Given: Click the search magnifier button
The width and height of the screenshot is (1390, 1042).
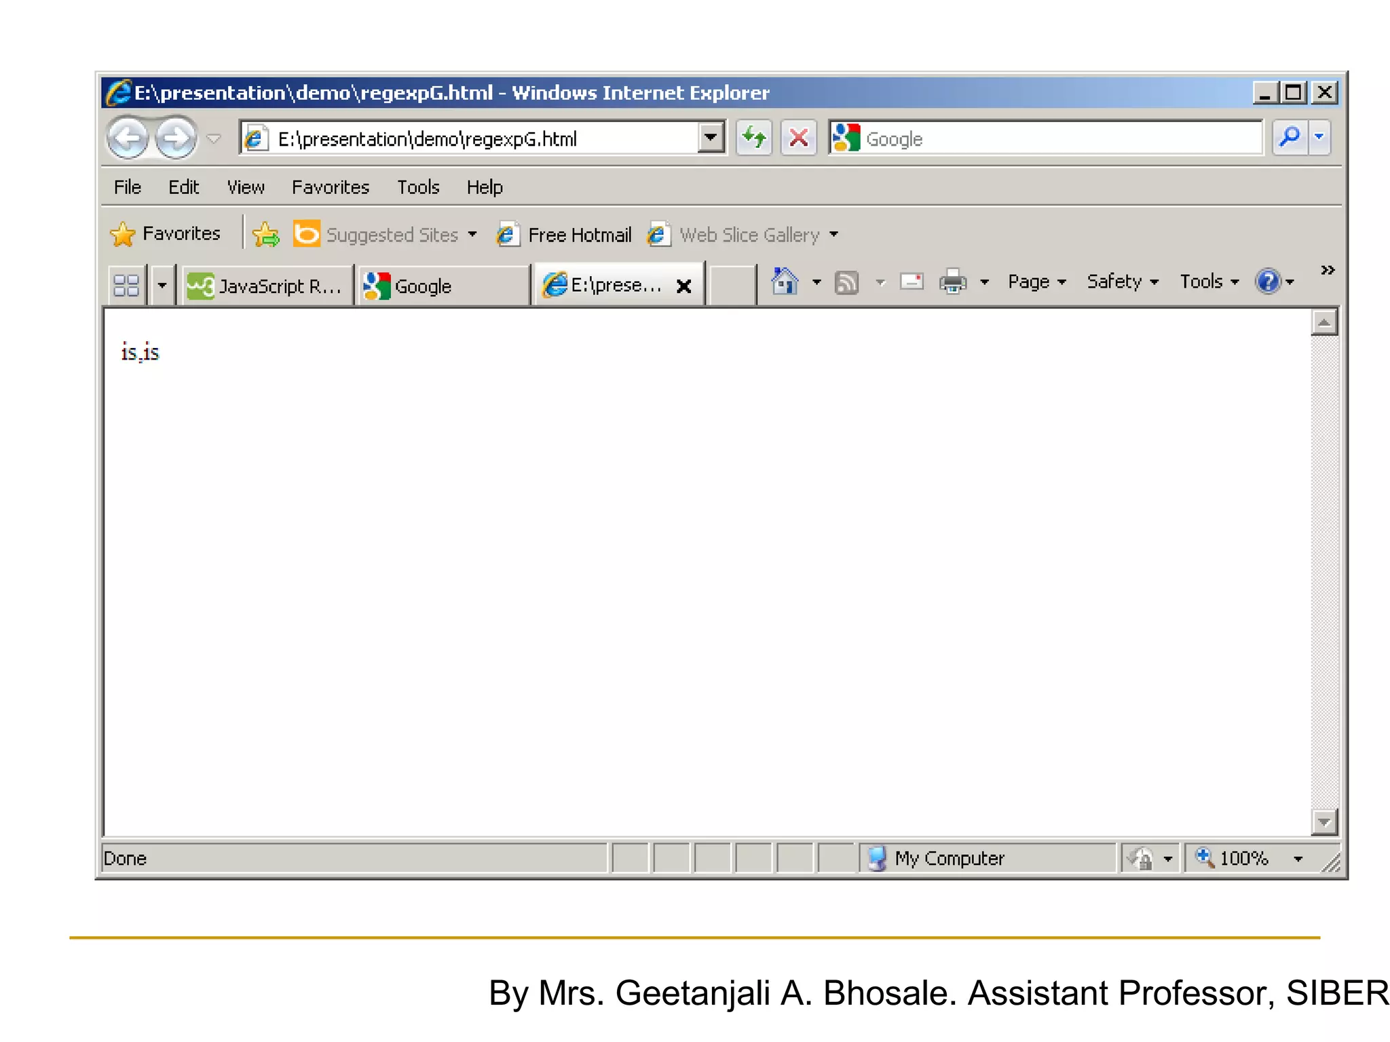Looking at the screenshot, I should click(1289, 138).
